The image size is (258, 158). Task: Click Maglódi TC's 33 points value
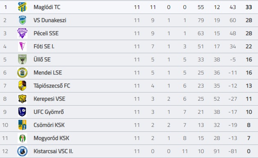(x=249, y=7)
